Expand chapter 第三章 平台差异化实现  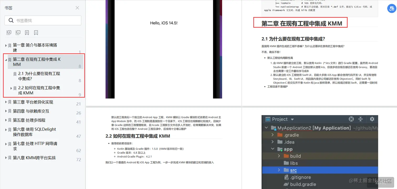6,102
